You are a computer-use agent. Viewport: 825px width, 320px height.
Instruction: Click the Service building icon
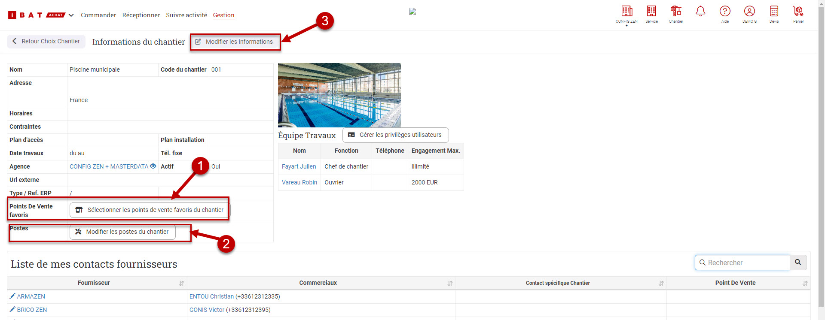coord(651,12)
